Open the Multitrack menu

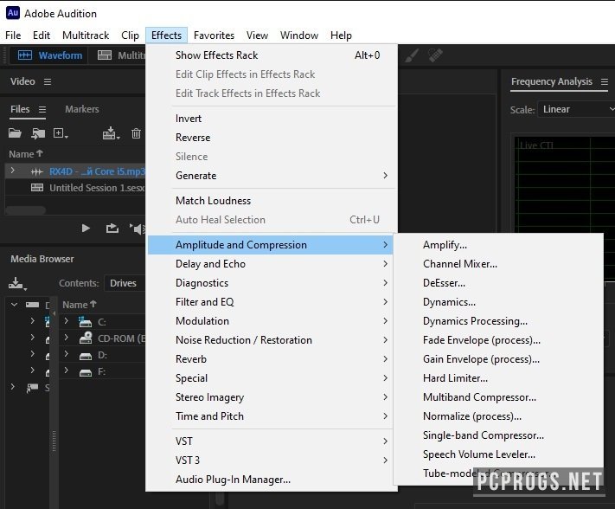[86, 35]
